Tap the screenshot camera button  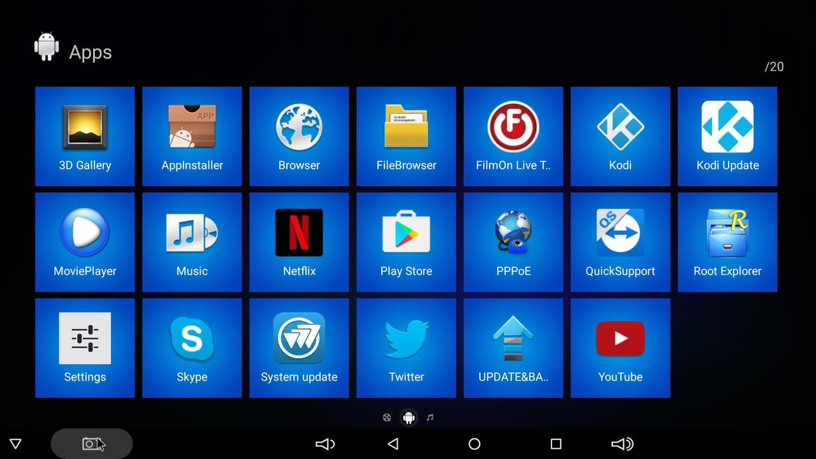point(92,444)
